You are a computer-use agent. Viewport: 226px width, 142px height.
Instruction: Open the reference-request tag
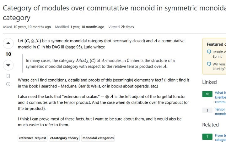coord(33,138)
